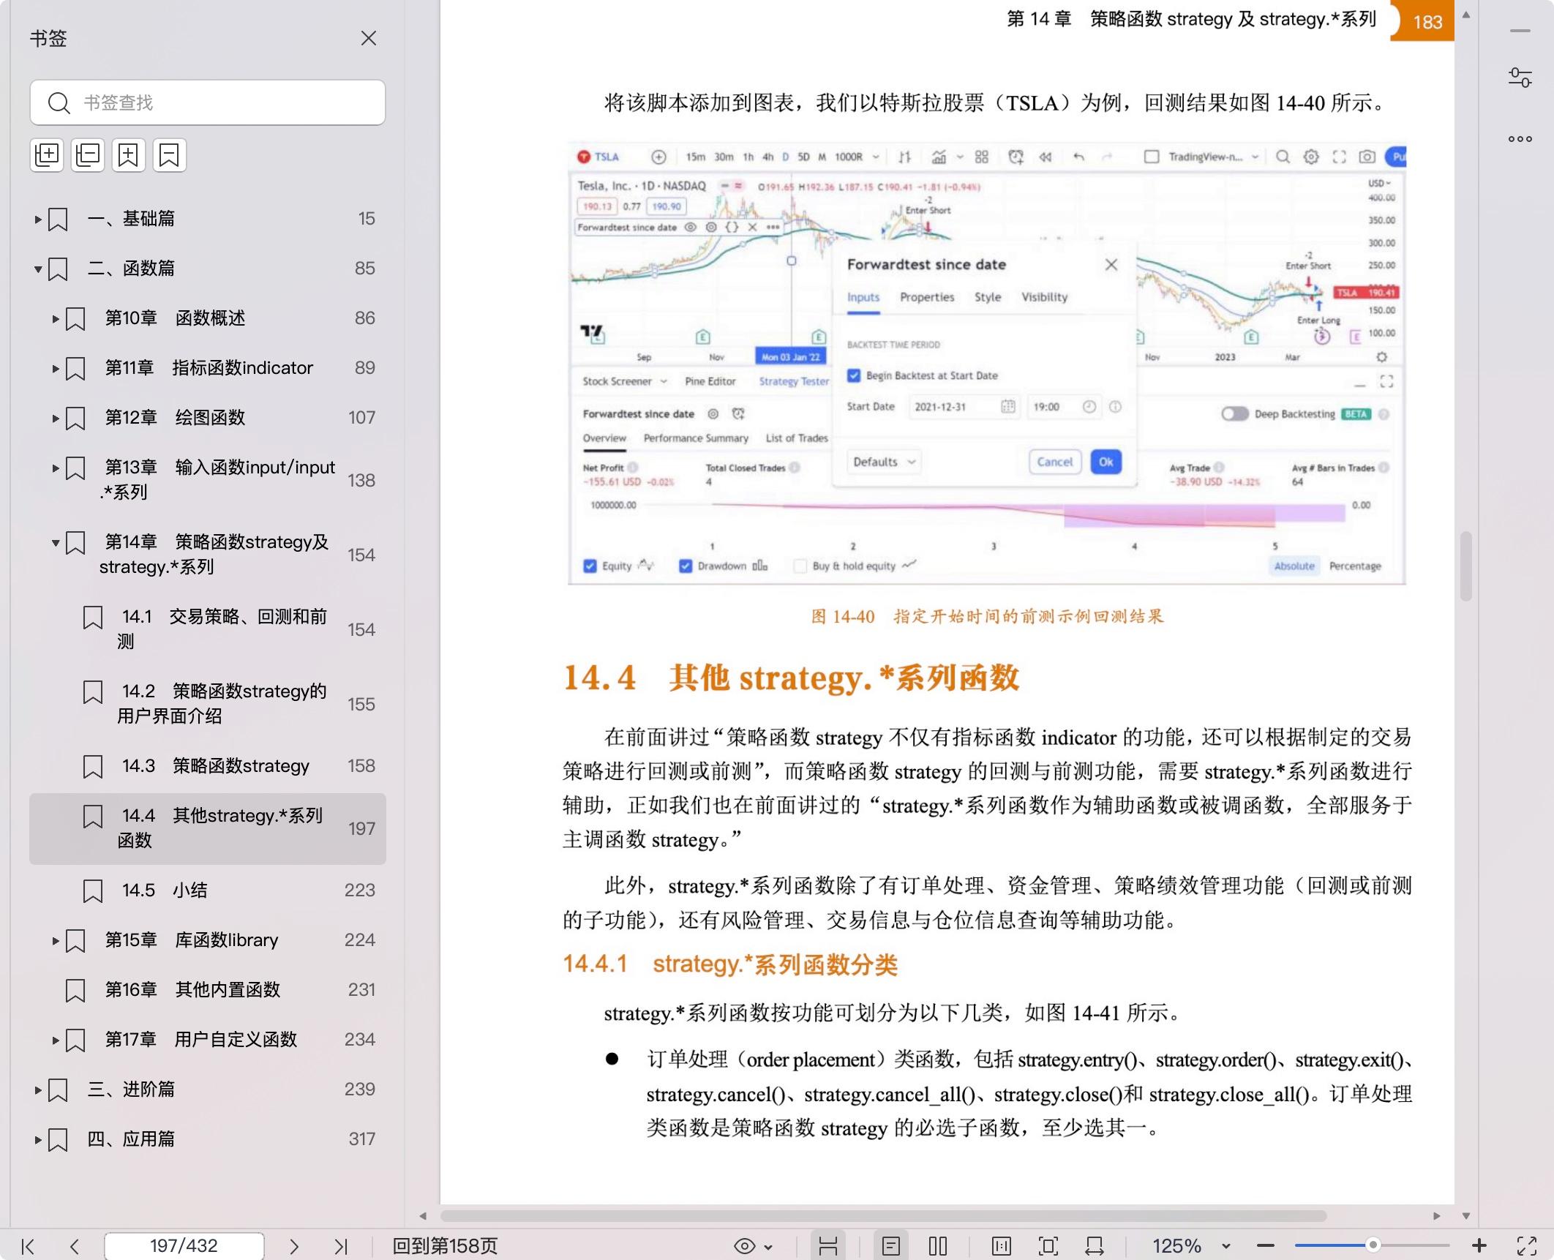Open eye mode dropdown arrow
This screenshot has height=1260, width=1554.
pyautogui.click(x=768, y=1247)
